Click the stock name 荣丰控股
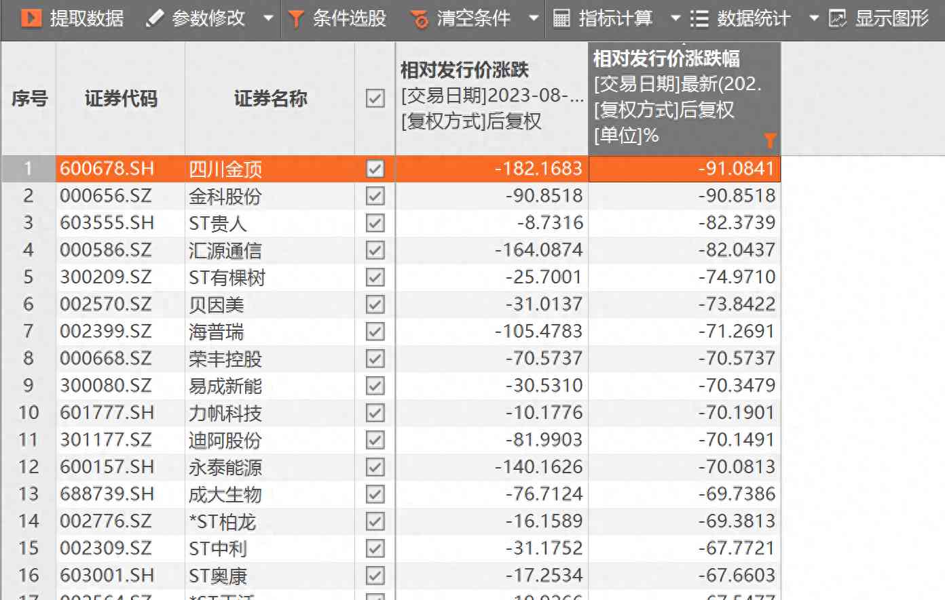Image resolution: width=945 pixels, height=600 pixels. (225, 359)
